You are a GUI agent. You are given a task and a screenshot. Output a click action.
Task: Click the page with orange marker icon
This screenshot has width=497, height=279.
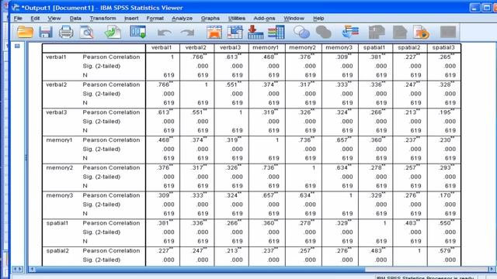421,33
